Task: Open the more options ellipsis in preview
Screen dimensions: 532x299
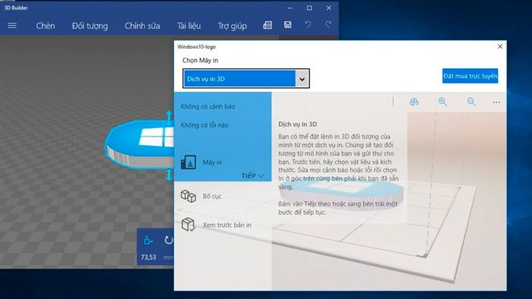Action: pyautogui.click(x=496, y=102)
